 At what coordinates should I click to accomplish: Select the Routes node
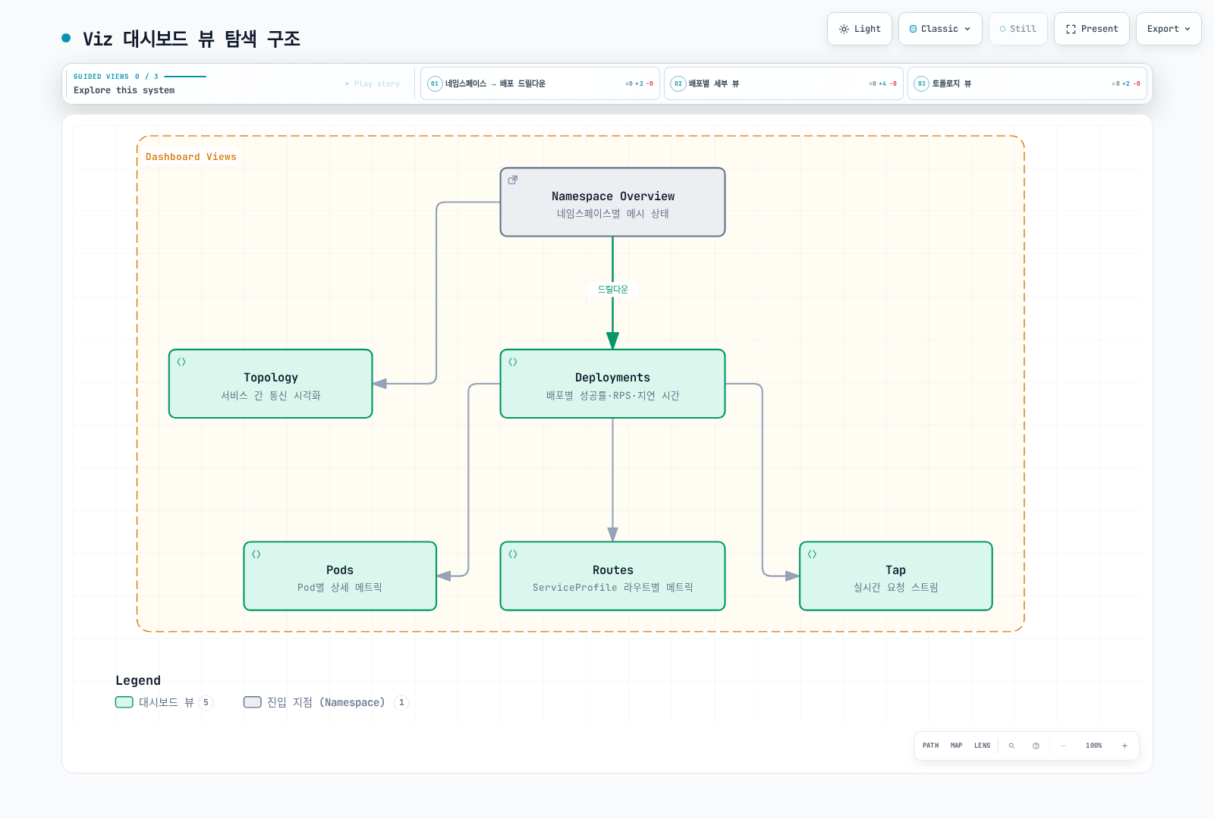point(613,576)
